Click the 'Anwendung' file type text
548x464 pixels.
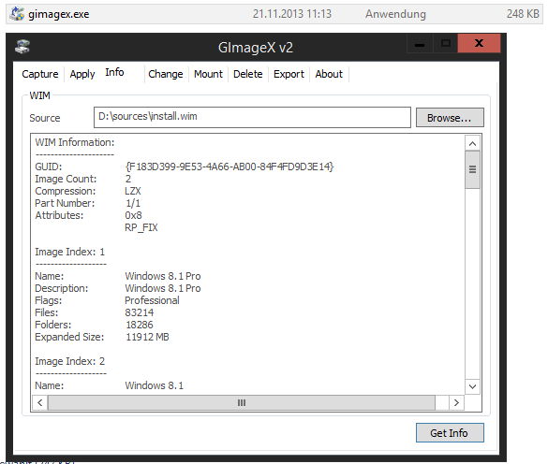coord(395,14)
